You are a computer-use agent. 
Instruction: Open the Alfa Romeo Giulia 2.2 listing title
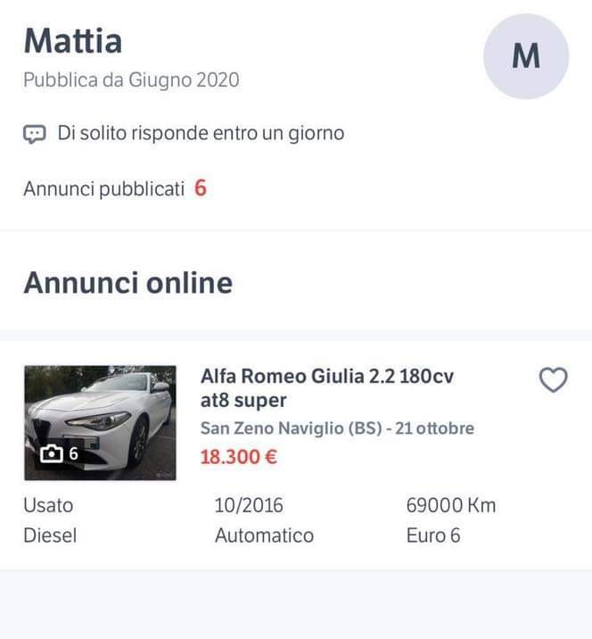326,388
